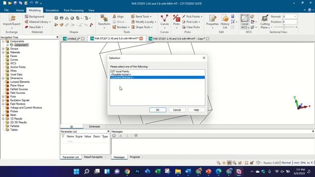Switch to the Schematic view tab
Image resolution: width=315 pixels, height=177 pixels.
point(94,127)
